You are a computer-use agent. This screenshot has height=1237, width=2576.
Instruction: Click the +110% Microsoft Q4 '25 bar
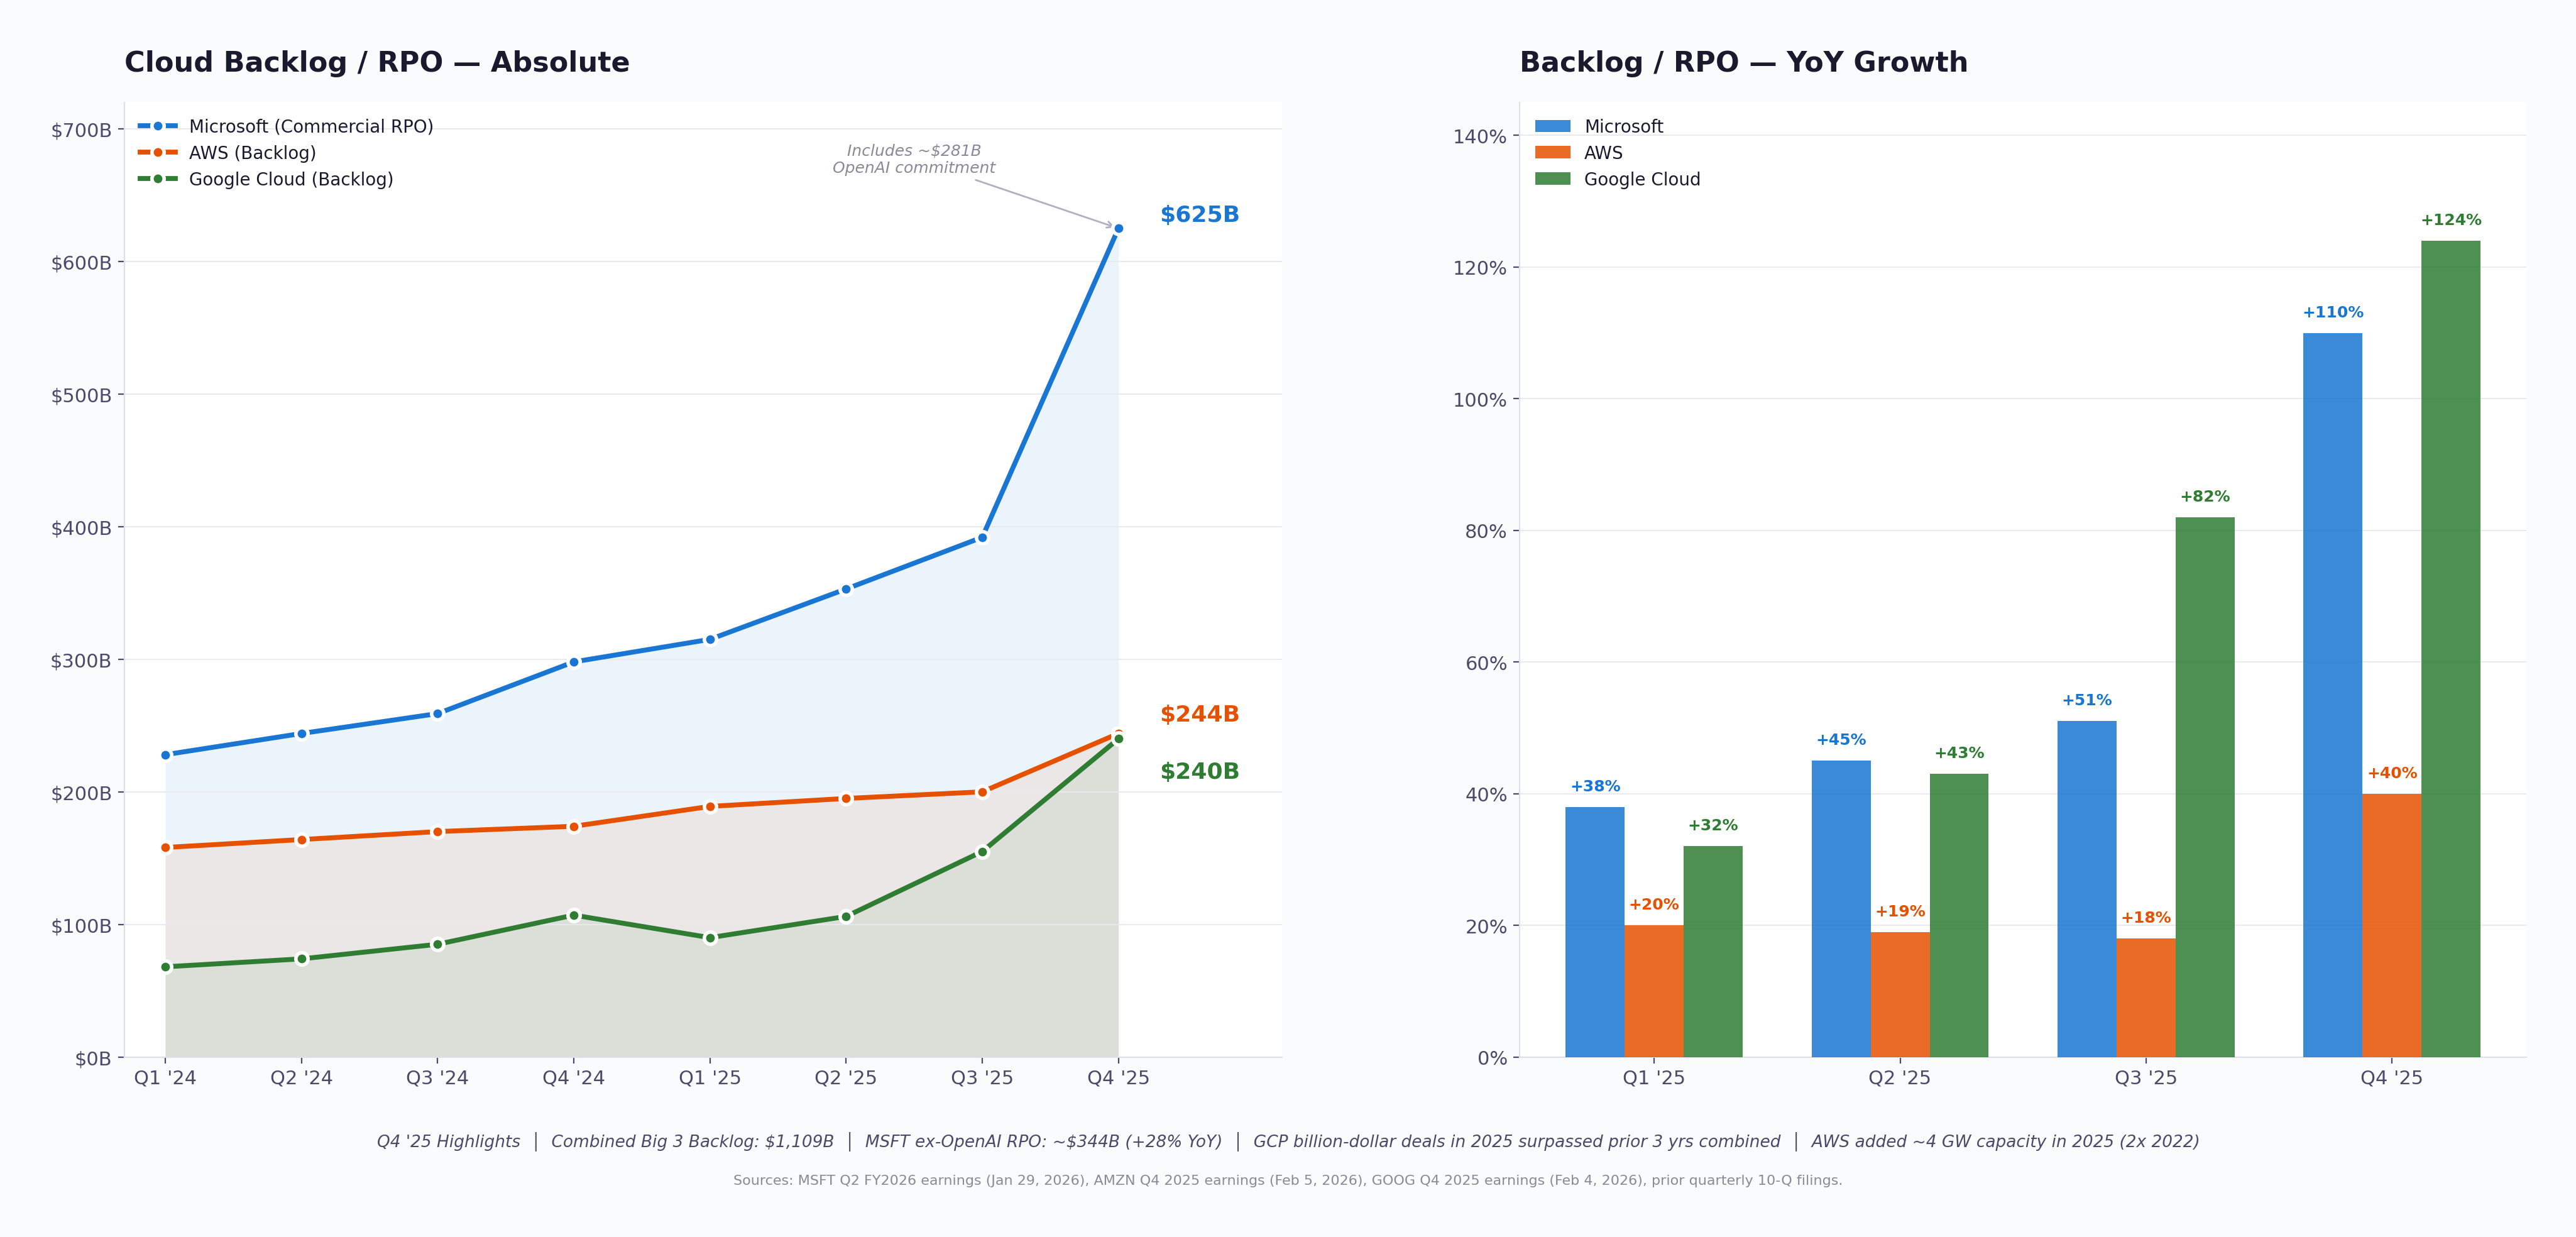[2332, 695]
